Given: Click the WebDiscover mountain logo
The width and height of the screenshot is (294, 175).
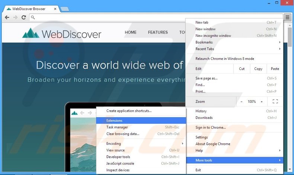Looking at the screenshot, I should [x=31, y=33].
